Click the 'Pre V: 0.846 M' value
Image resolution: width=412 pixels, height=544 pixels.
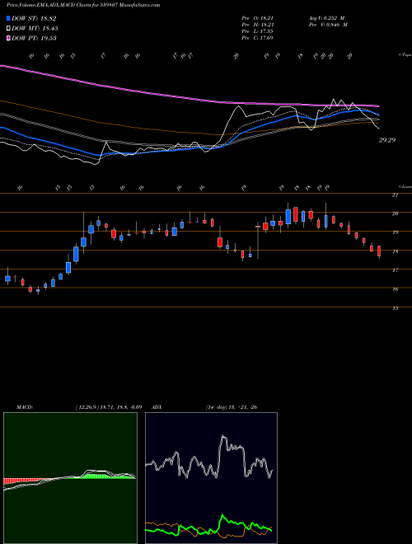tap(328, 25)
